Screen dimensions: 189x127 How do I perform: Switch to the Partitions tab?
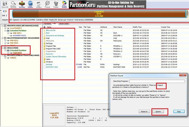[47, 24]
